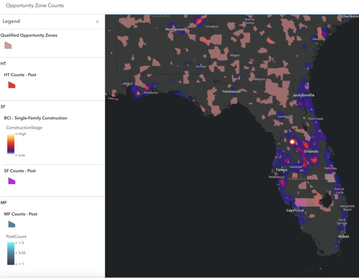Click the > 5 marker on PostCount
Viewport: 359px width, 278px height.
(x=21, y=243)
